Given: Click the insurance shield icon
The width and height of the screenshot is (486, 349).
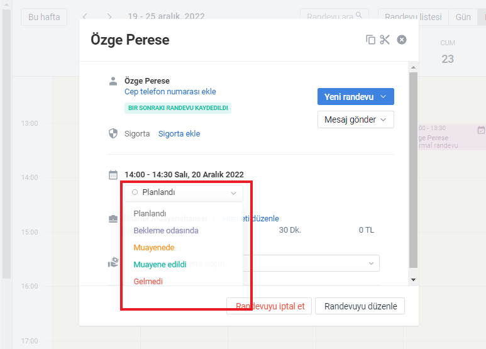Looking at the screenshot, I should pyautogui.click(x=113, y=133).
